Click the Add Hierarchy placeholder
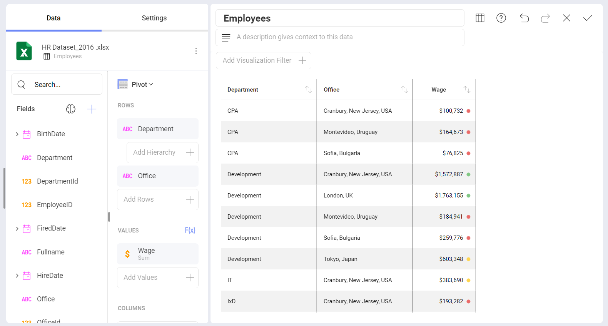Viewport: 608px width, 326px height. coord(162,152)
